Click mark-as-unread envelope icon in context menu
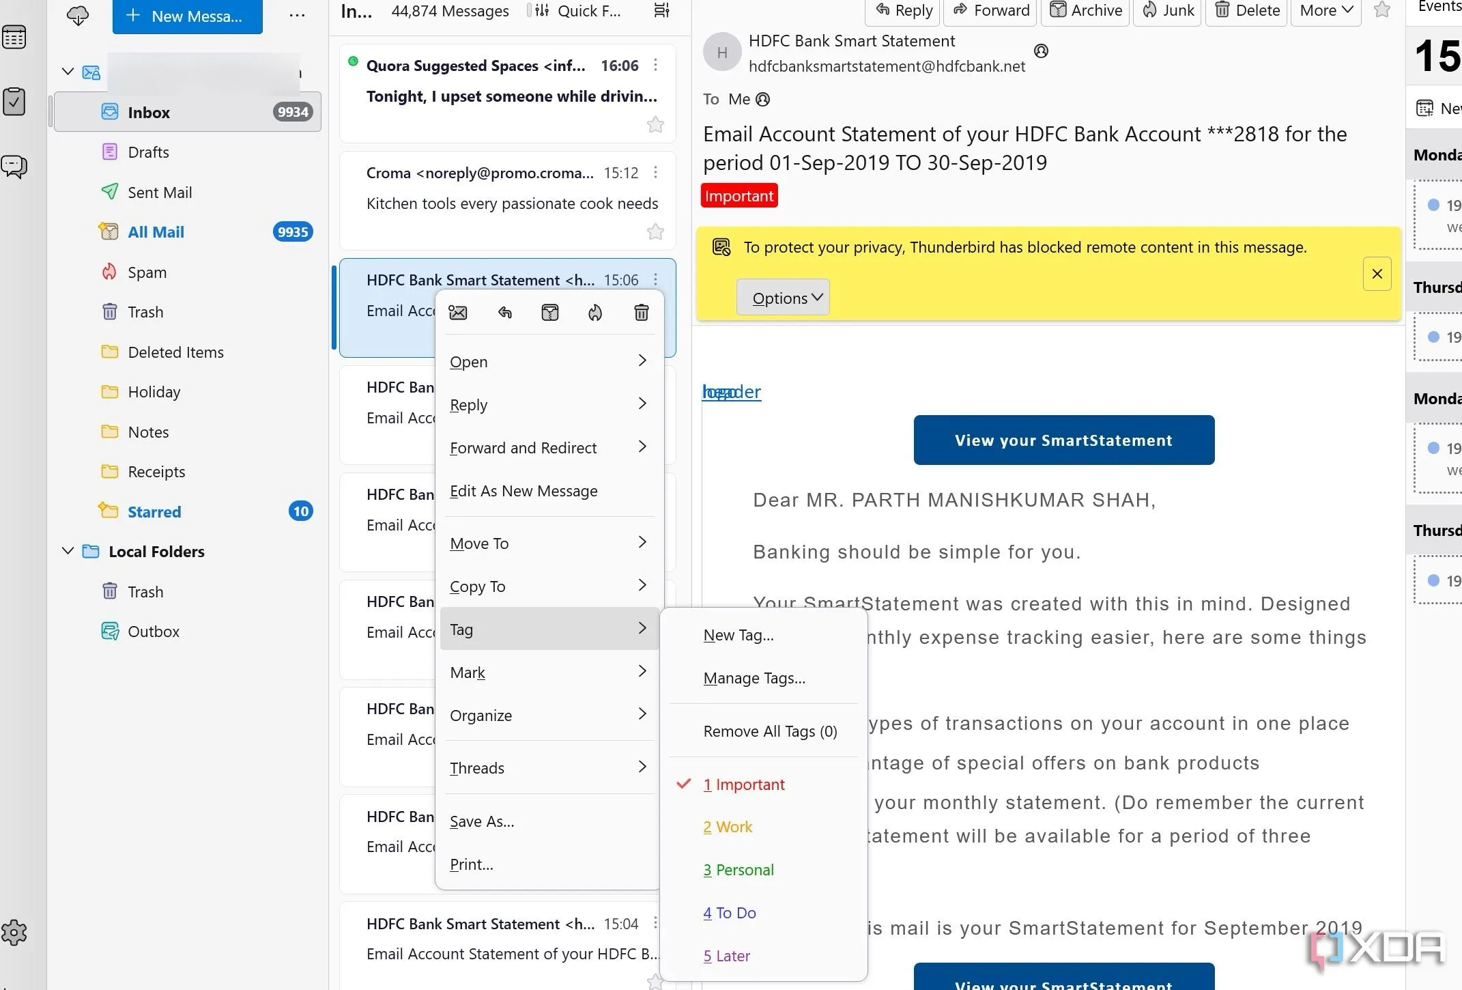Image resolution: width=1462 pixels, height=990 pixels. [458, 313]
